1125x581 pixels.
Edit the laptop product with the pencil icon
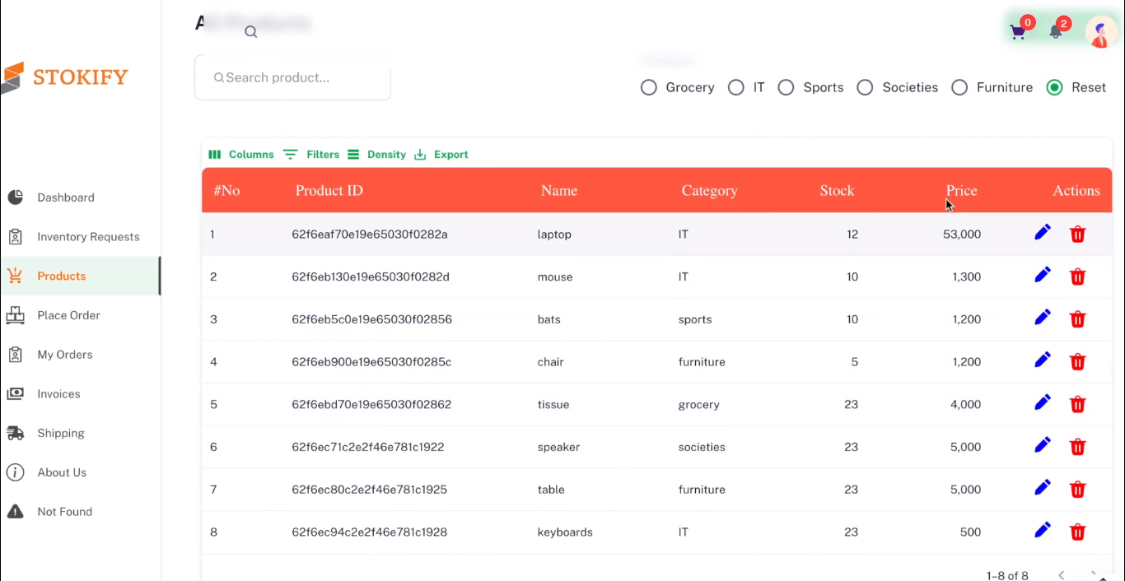[x=1043, y=233]
